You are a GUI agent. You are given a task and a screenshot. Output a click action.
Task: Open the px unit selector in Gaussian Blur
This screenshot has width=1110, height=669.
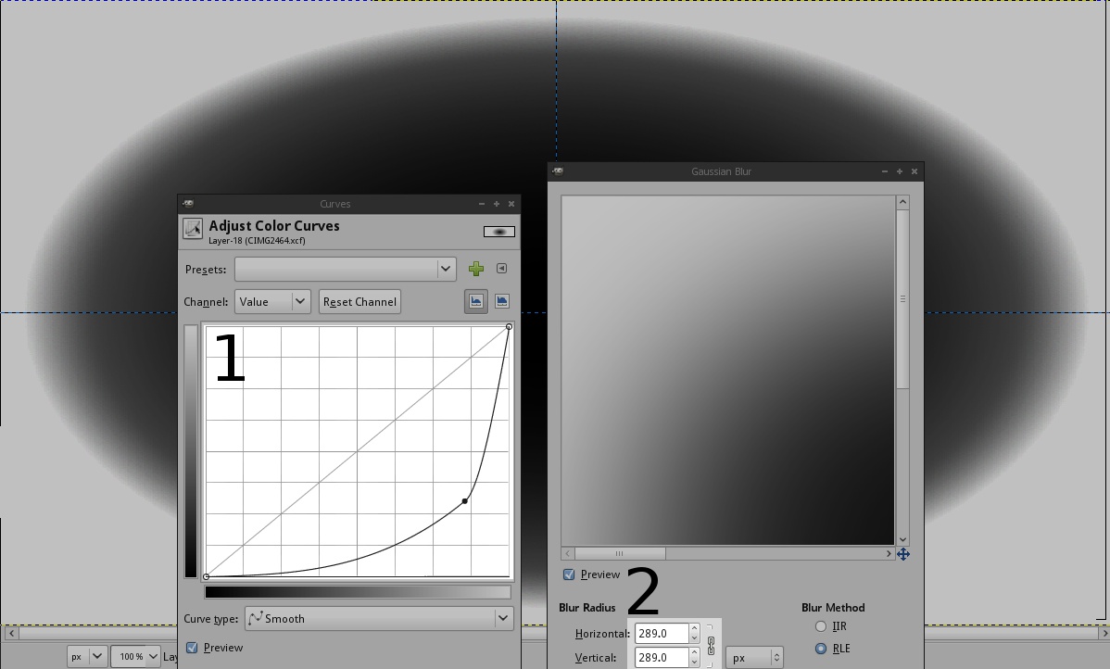(754, 656)
